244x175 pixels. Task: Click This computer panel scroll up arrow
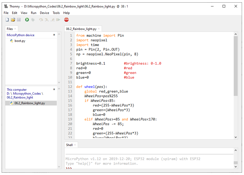pos(59,89)
